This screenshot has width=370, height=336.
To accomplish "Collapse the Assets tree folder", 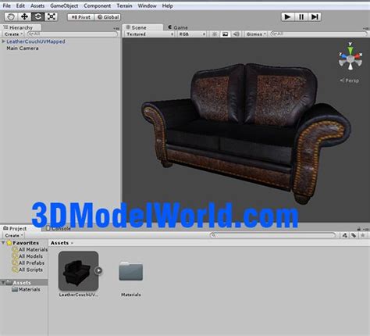I will click(3, 283).
